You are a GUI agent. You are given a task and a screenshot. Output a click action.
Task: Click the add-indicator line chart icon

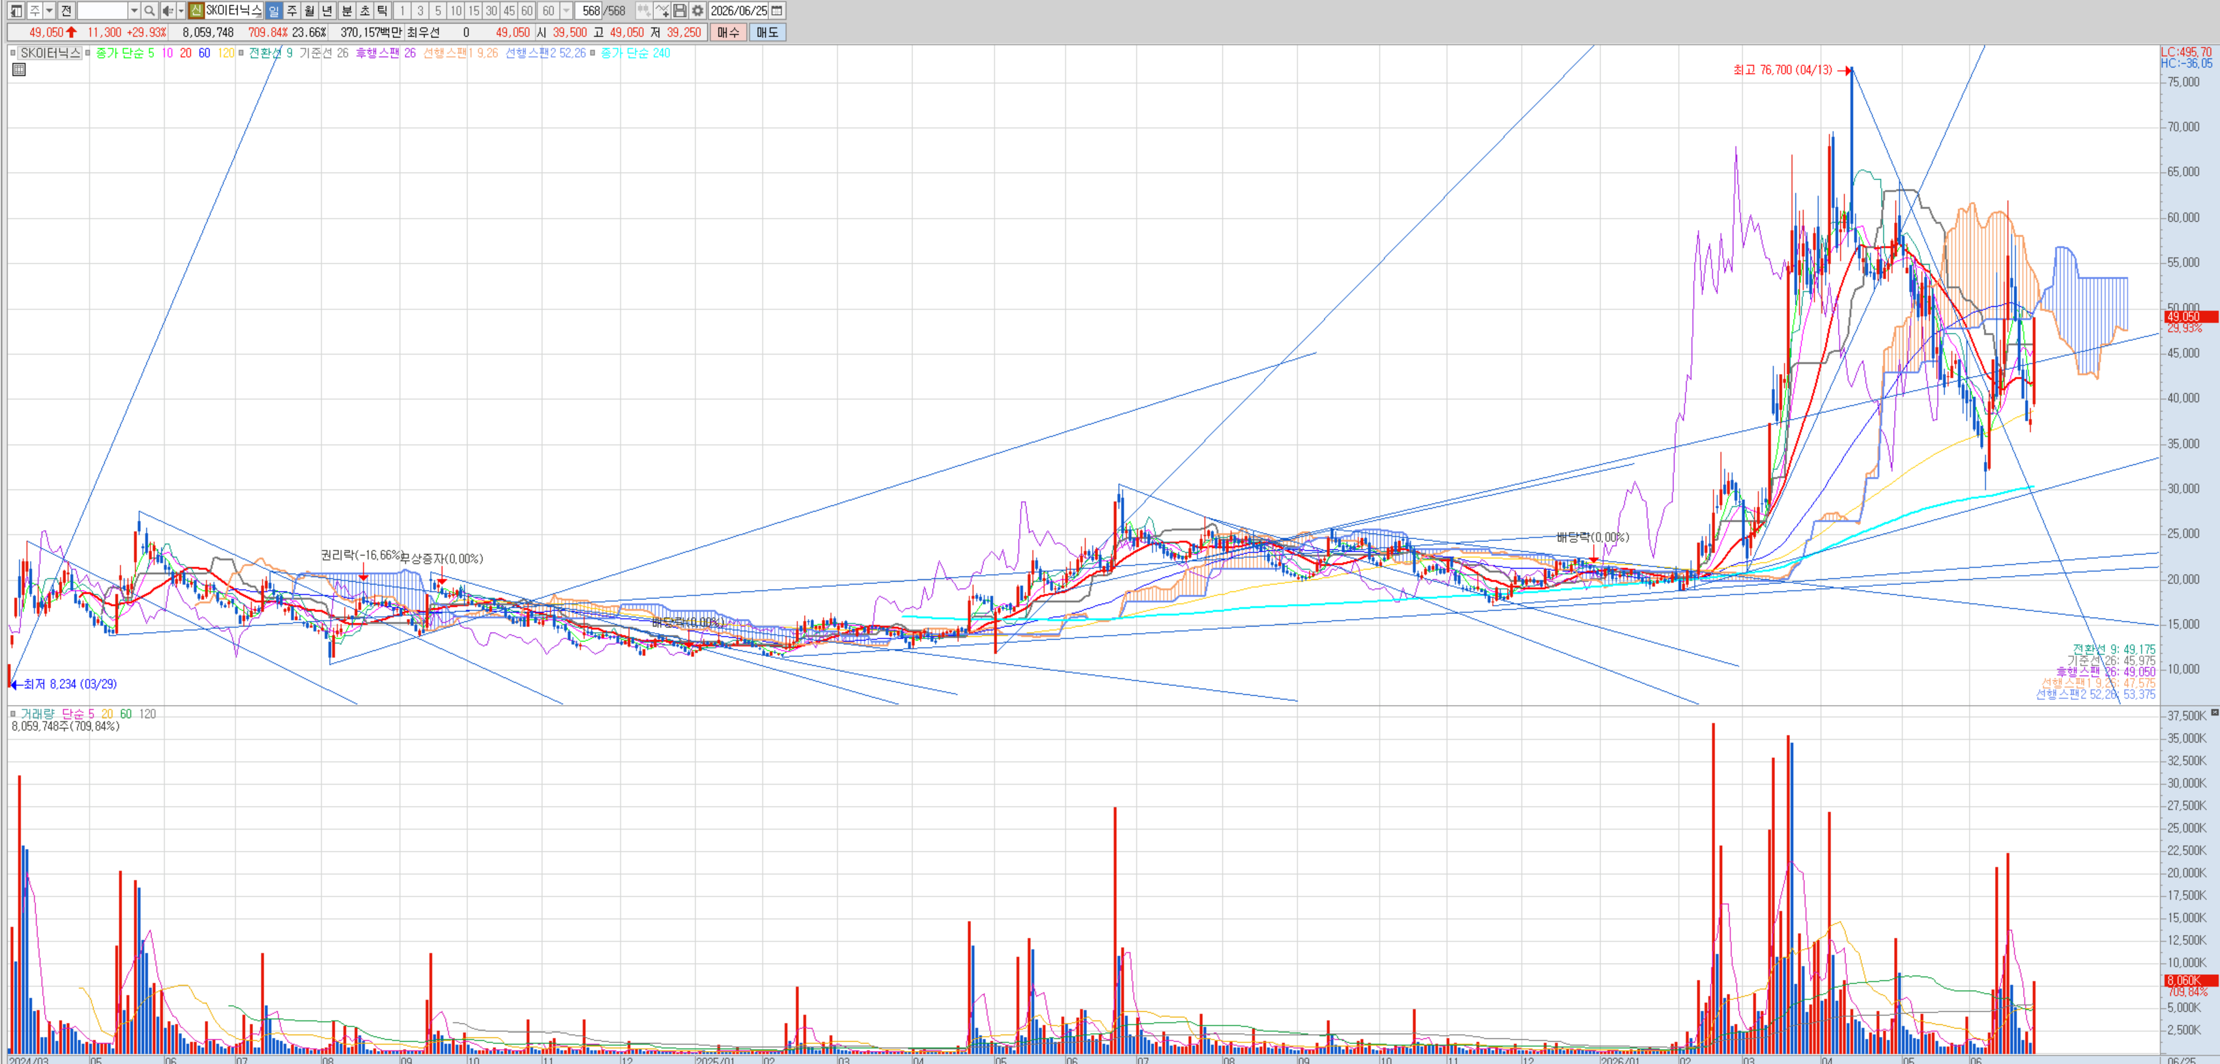point(662,11)
